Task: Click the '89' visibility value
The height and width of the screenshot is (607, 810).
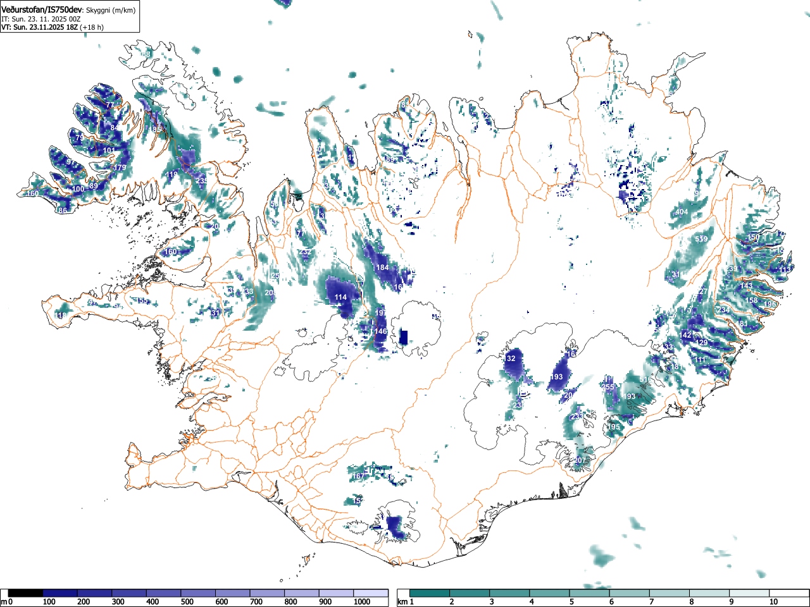Action: (x=94, y=186)
